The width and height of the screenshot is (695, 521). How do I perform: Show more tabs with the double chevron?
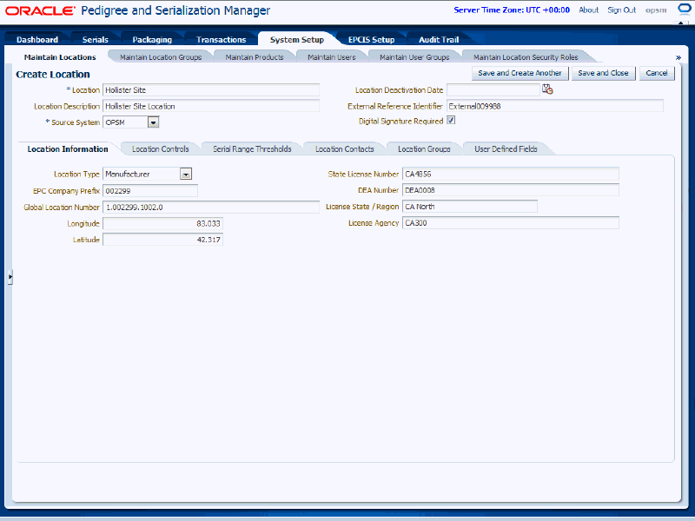(678, 57)
